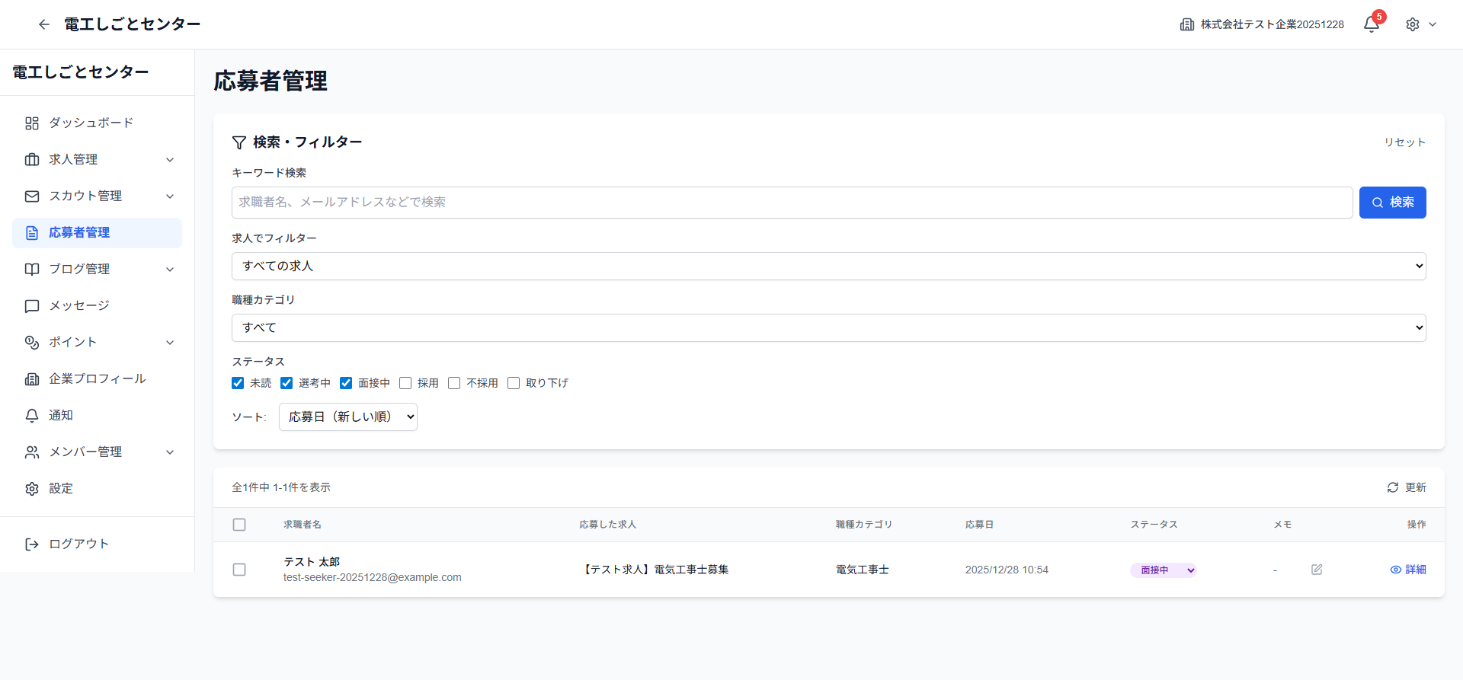Click the refresh 更新 icon
Screen dimensions: 1463x680
pyautogui.click(x=1393, y=487)
